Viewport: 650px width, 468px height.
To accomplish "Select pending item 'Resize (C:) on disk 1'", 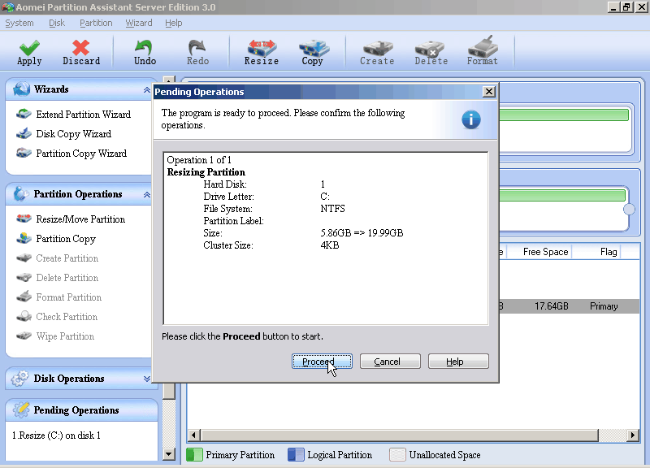I will pos(56,435).
